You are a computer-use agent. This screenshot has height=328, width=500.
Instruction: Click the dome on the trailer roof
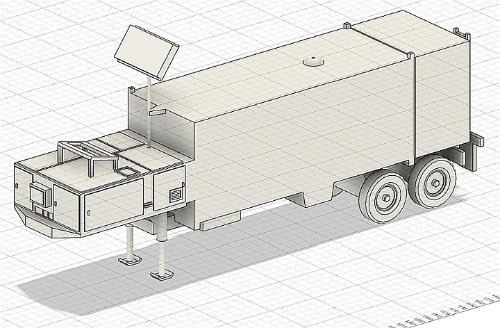tap(313, 61)
